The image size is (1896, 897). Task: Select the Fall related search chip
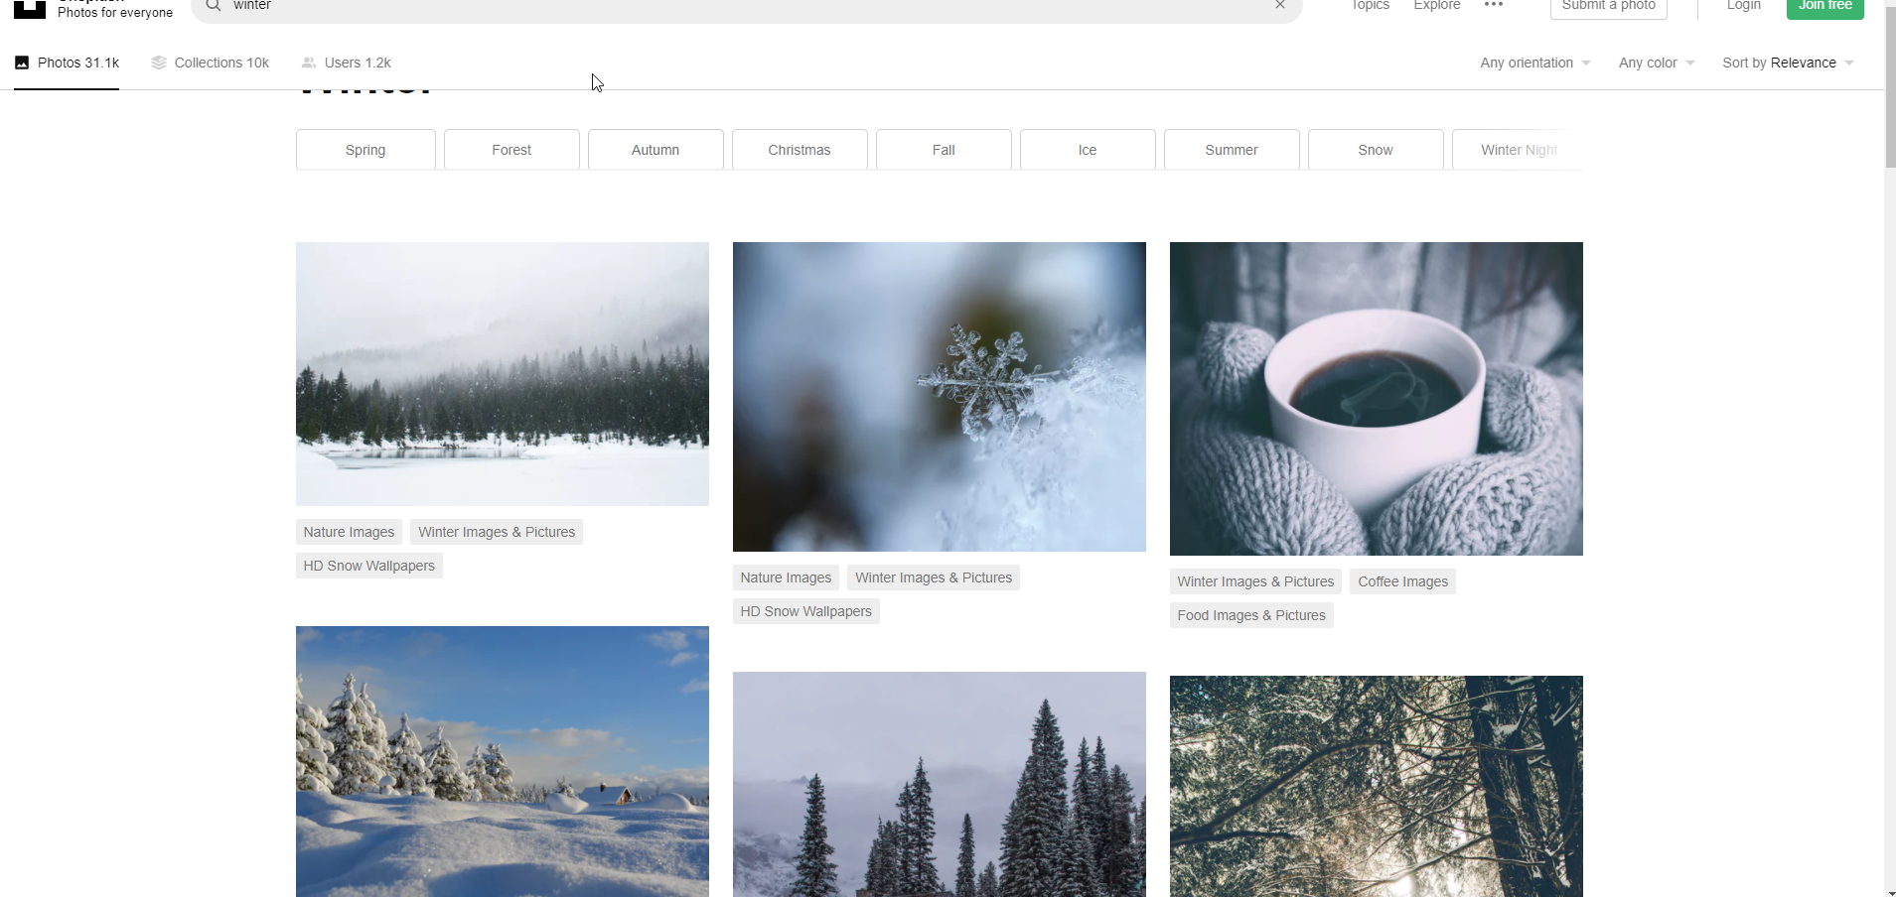(x=944, y=150)
